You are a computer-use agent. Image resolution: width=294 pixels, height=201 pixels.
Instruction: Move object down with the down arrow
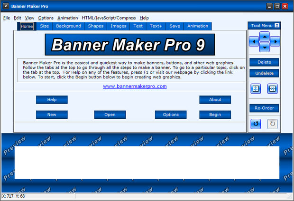tap(265, 47)
